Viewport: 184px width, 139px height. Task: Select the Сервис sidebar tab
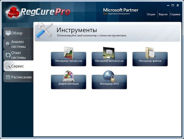[18, 66]
